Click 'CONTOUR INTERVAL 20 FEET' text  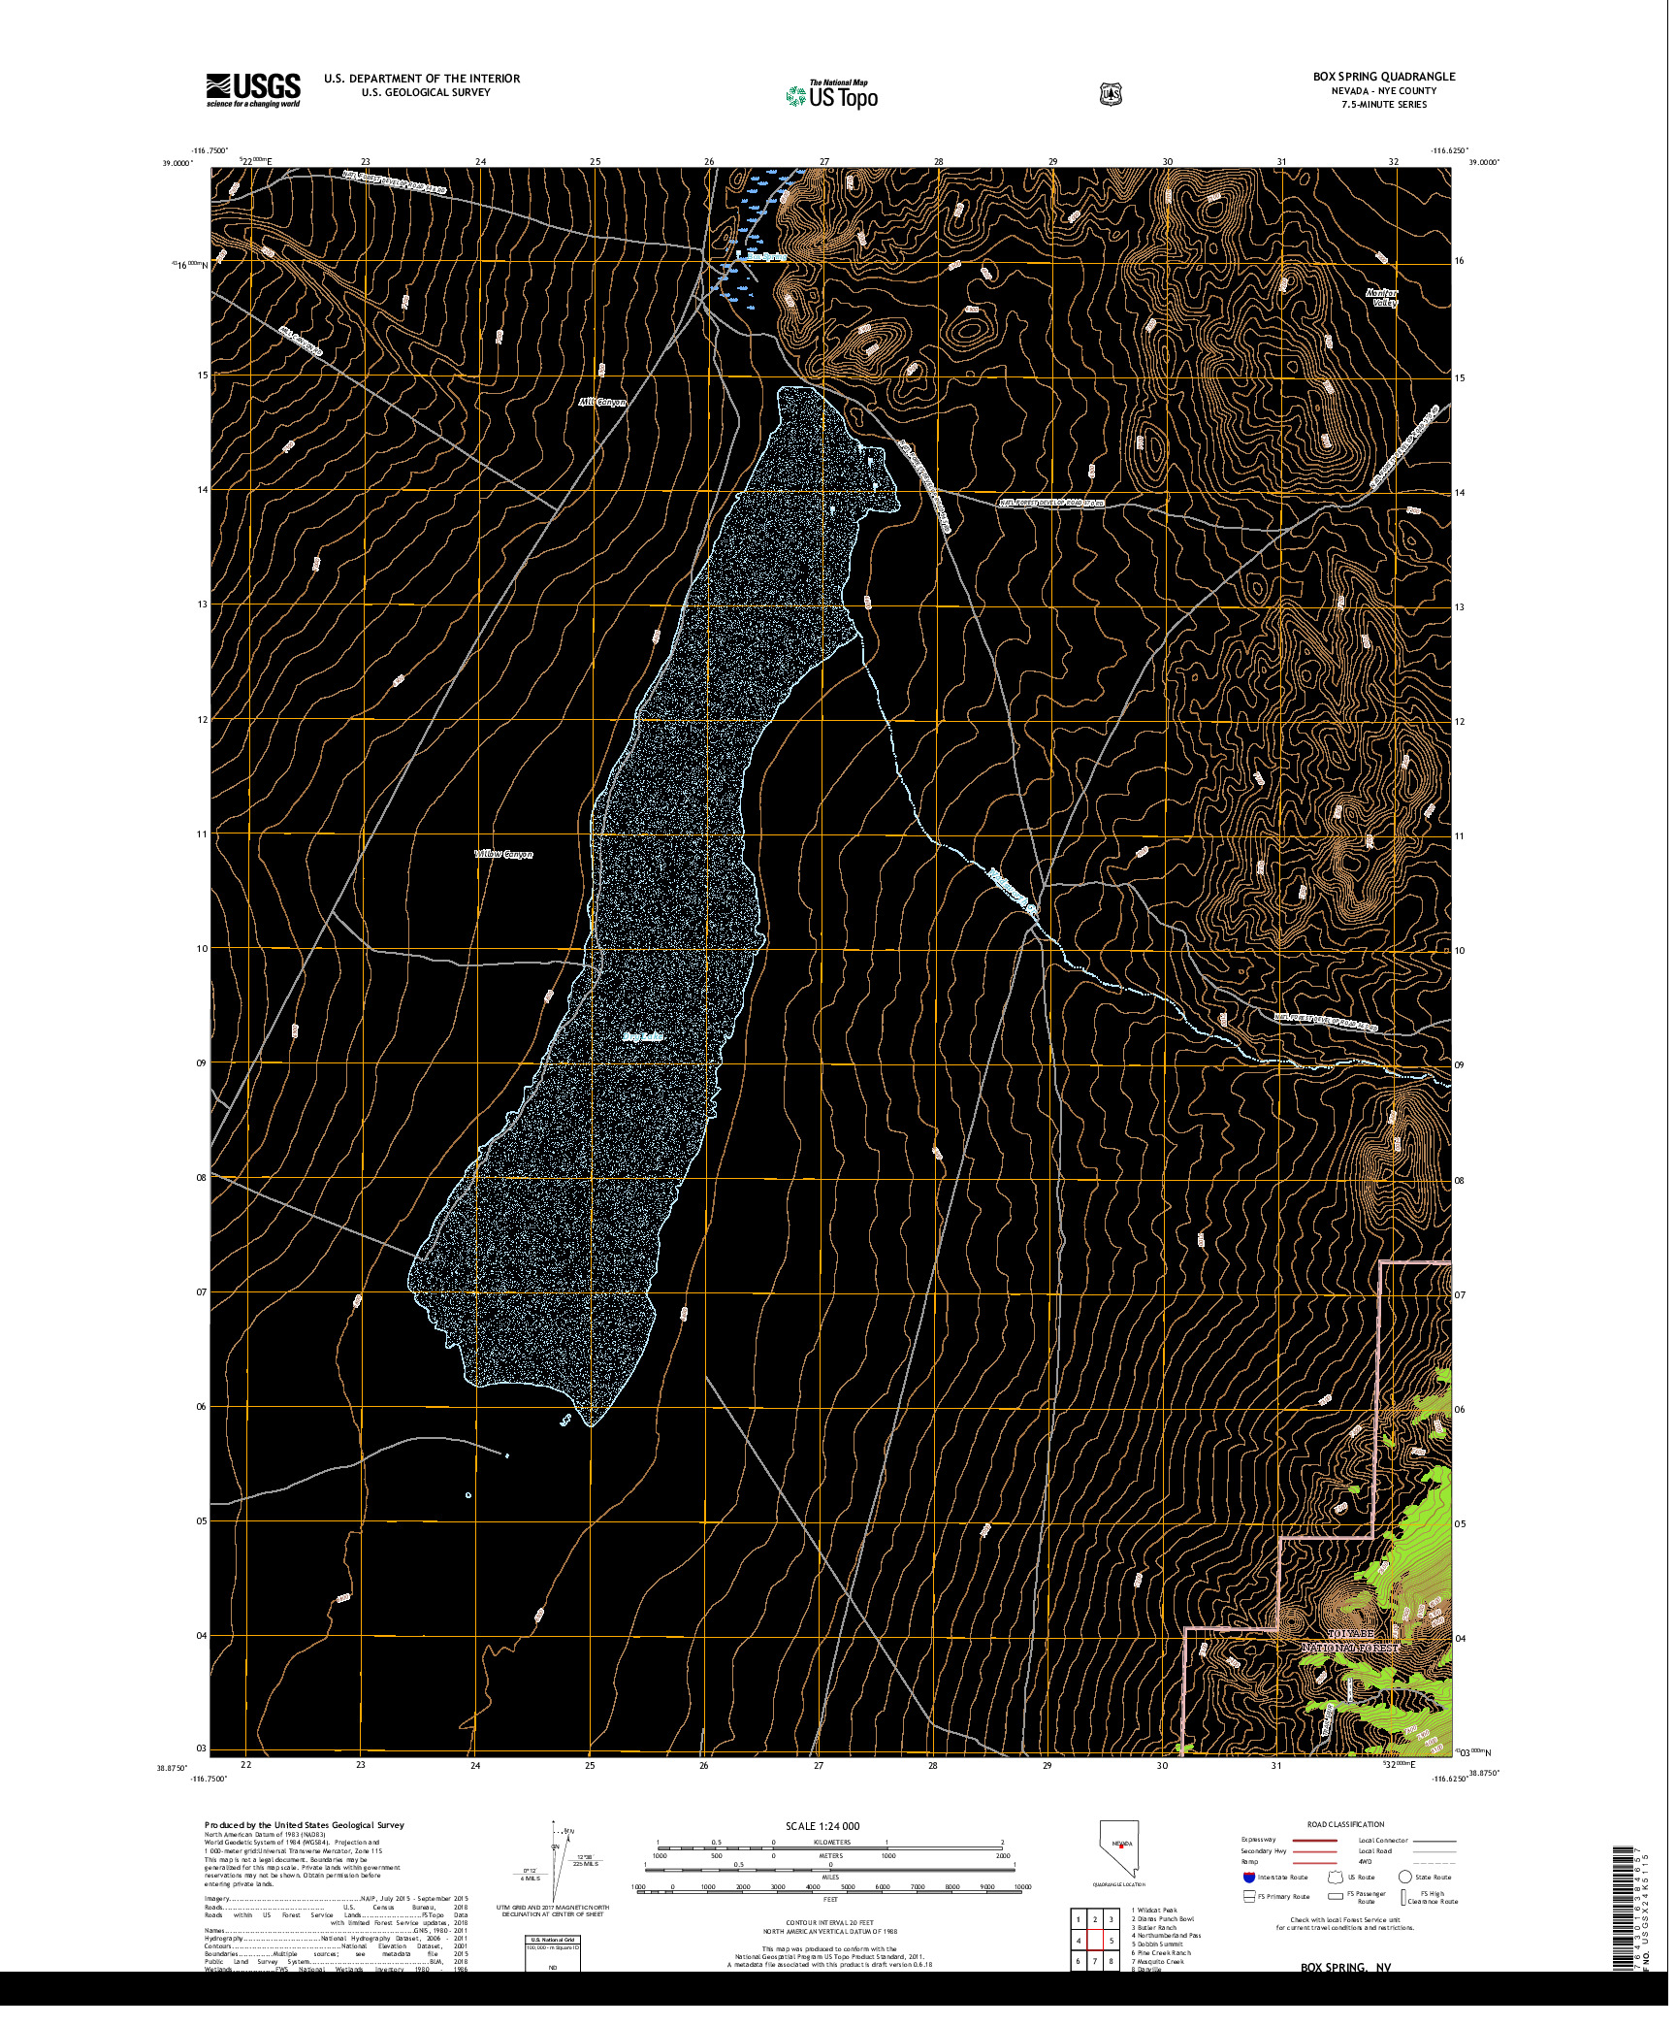click(x=829, y=1922)
